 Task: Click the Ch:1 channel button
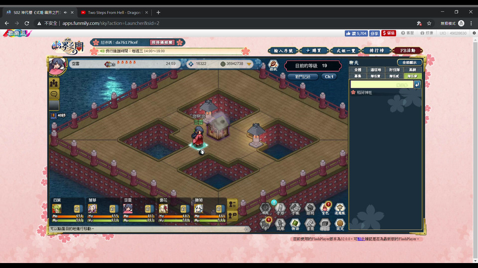tap(329, 77)
